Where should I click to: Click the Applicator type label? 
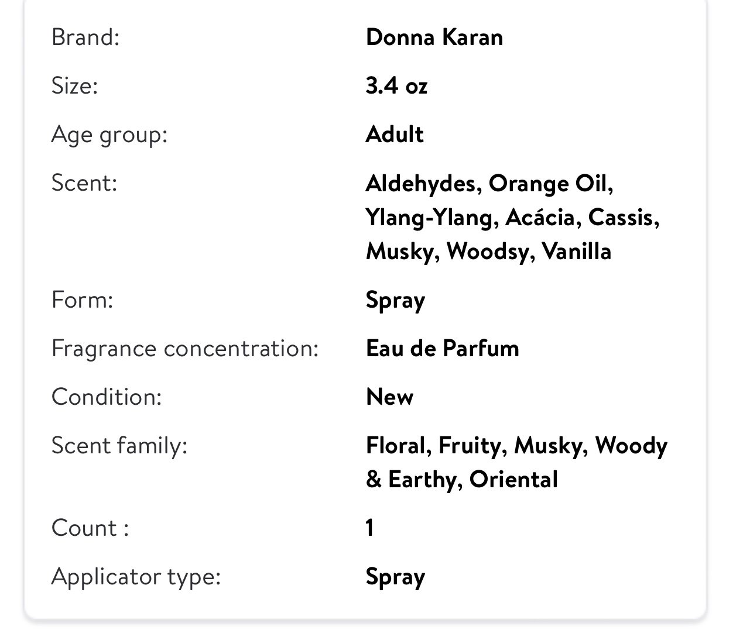[136, 577]
